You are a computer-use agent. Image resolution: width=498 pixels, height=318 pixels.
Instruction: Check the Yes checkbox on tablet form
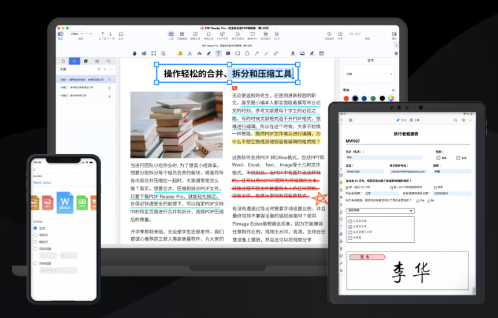point(418,201)
